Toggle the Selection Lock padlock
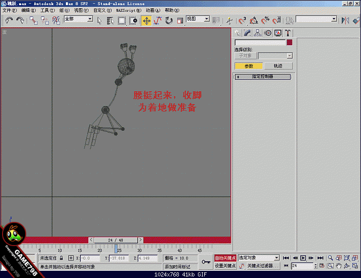This screenshot has width=361, height=278. [x=61, y=258]
